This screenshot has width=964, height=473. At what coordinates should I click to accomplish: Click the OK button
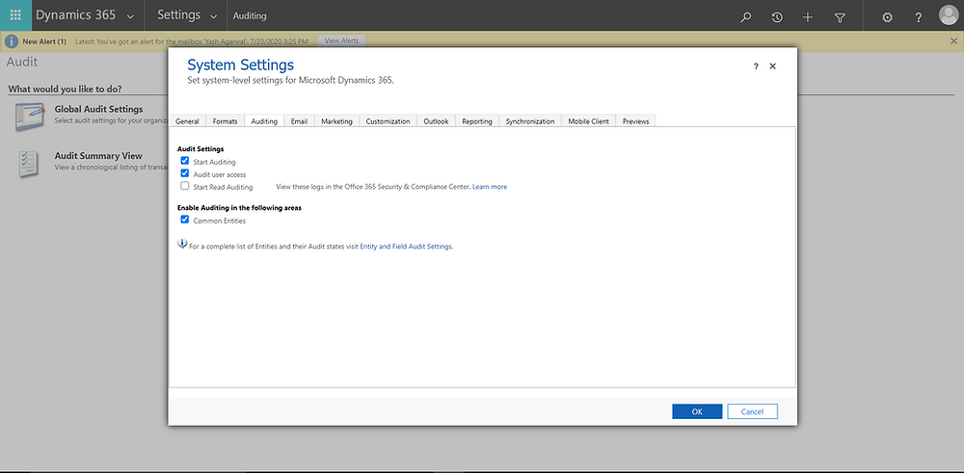(697, 411)
